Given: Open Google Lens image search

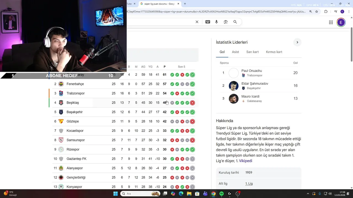Looking at the screenshot, I should pyautogui.click(x=226, y=22).
